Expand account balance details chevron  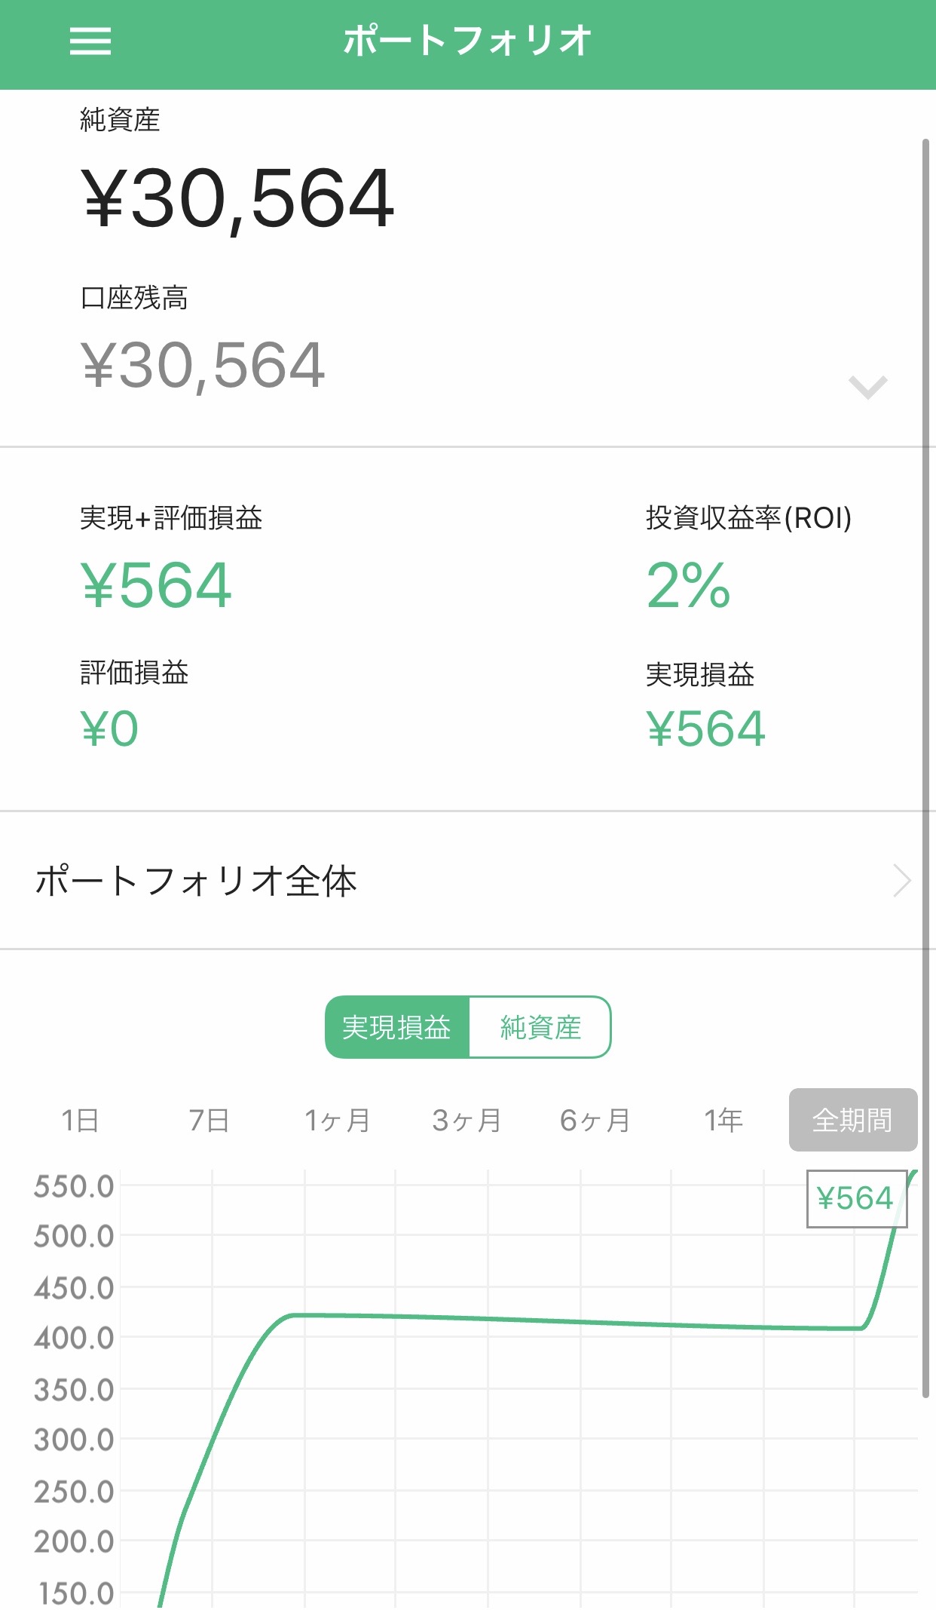point(867,387)
